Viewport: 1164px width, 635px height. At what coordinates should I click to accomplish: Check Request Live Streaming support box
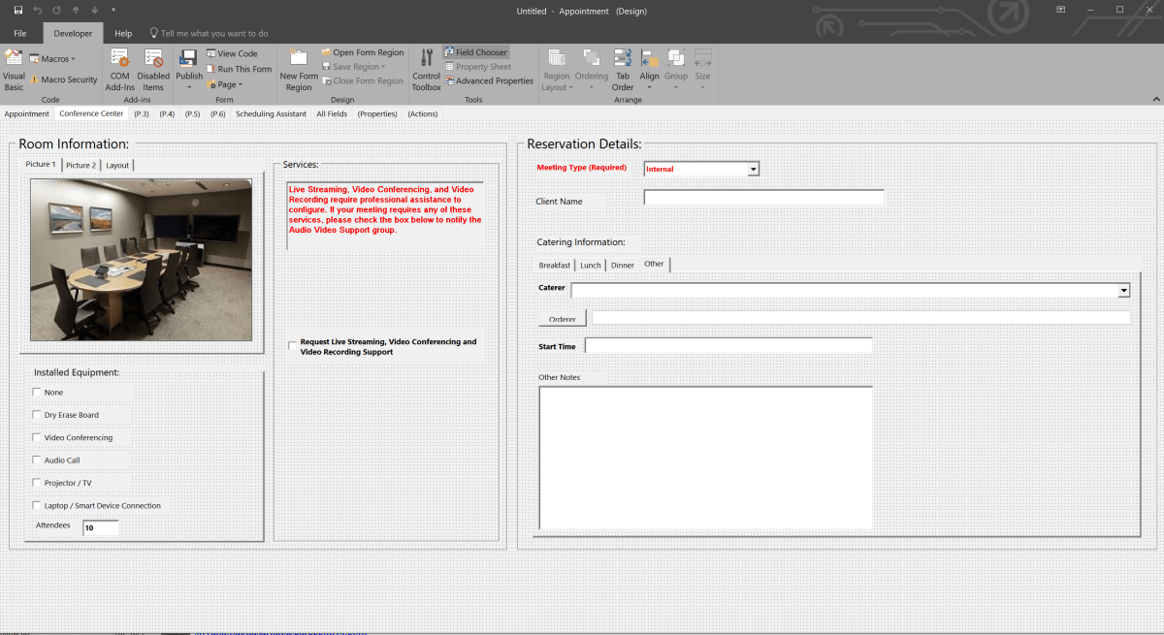(293, 346)
